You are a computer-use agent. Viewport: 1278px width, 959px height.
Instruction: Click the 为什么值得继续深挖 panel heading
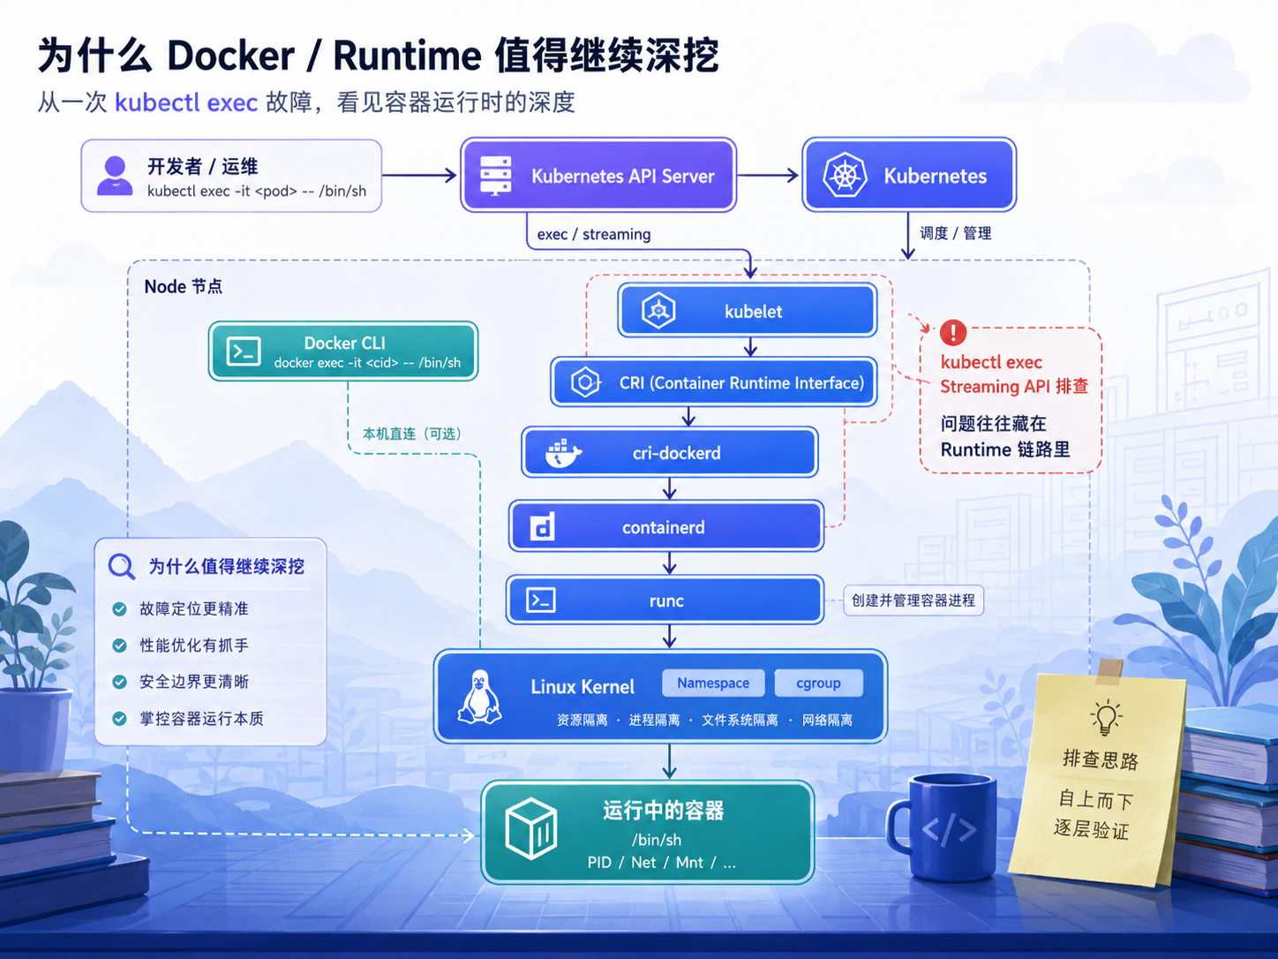pyautogui.click(x=227, y=566)
